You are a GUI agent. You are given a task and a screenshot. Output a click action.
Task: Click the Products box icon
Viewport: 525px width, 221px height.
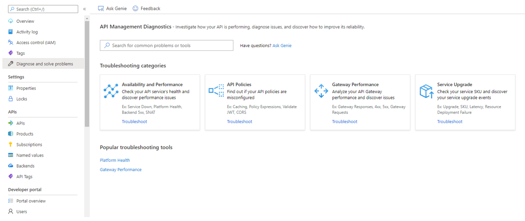[x=11, y=134]
